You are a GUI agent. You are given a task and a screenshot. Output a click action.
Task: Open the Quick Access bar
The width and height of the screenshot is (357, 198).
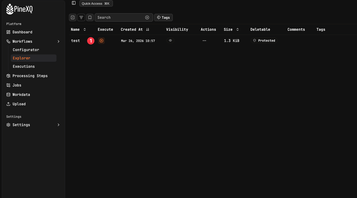coord(96,3)
